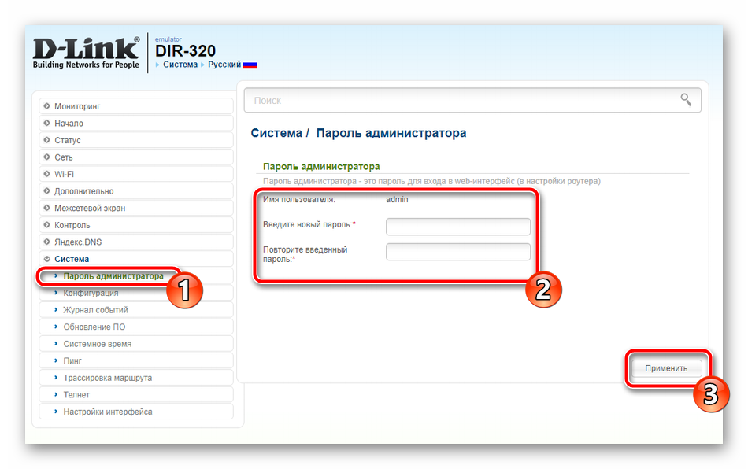748x469 pixels.
Task: Click the Пароль администратора green section heading
Action: (x=321, y=166)
